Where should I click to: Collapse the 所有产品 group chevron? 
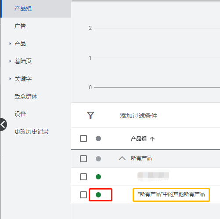(x=122, y=158)
